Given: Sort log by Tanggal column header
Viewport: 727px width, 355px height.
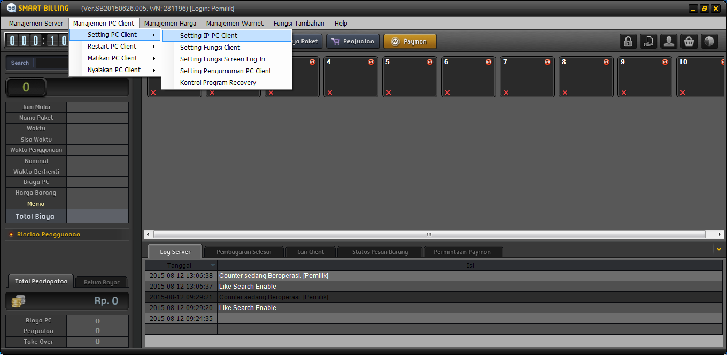Looking at the screenshot, I should click(181, 265).
